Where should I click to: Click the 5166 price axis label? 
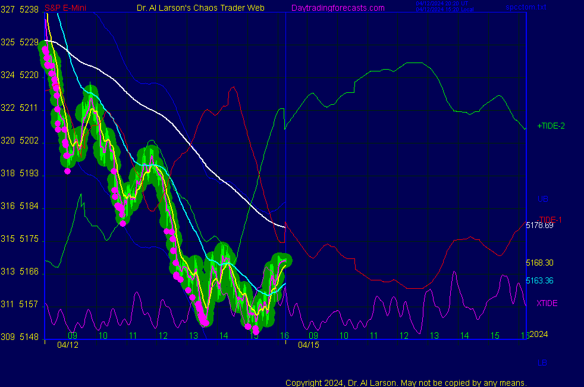(29, 271)
